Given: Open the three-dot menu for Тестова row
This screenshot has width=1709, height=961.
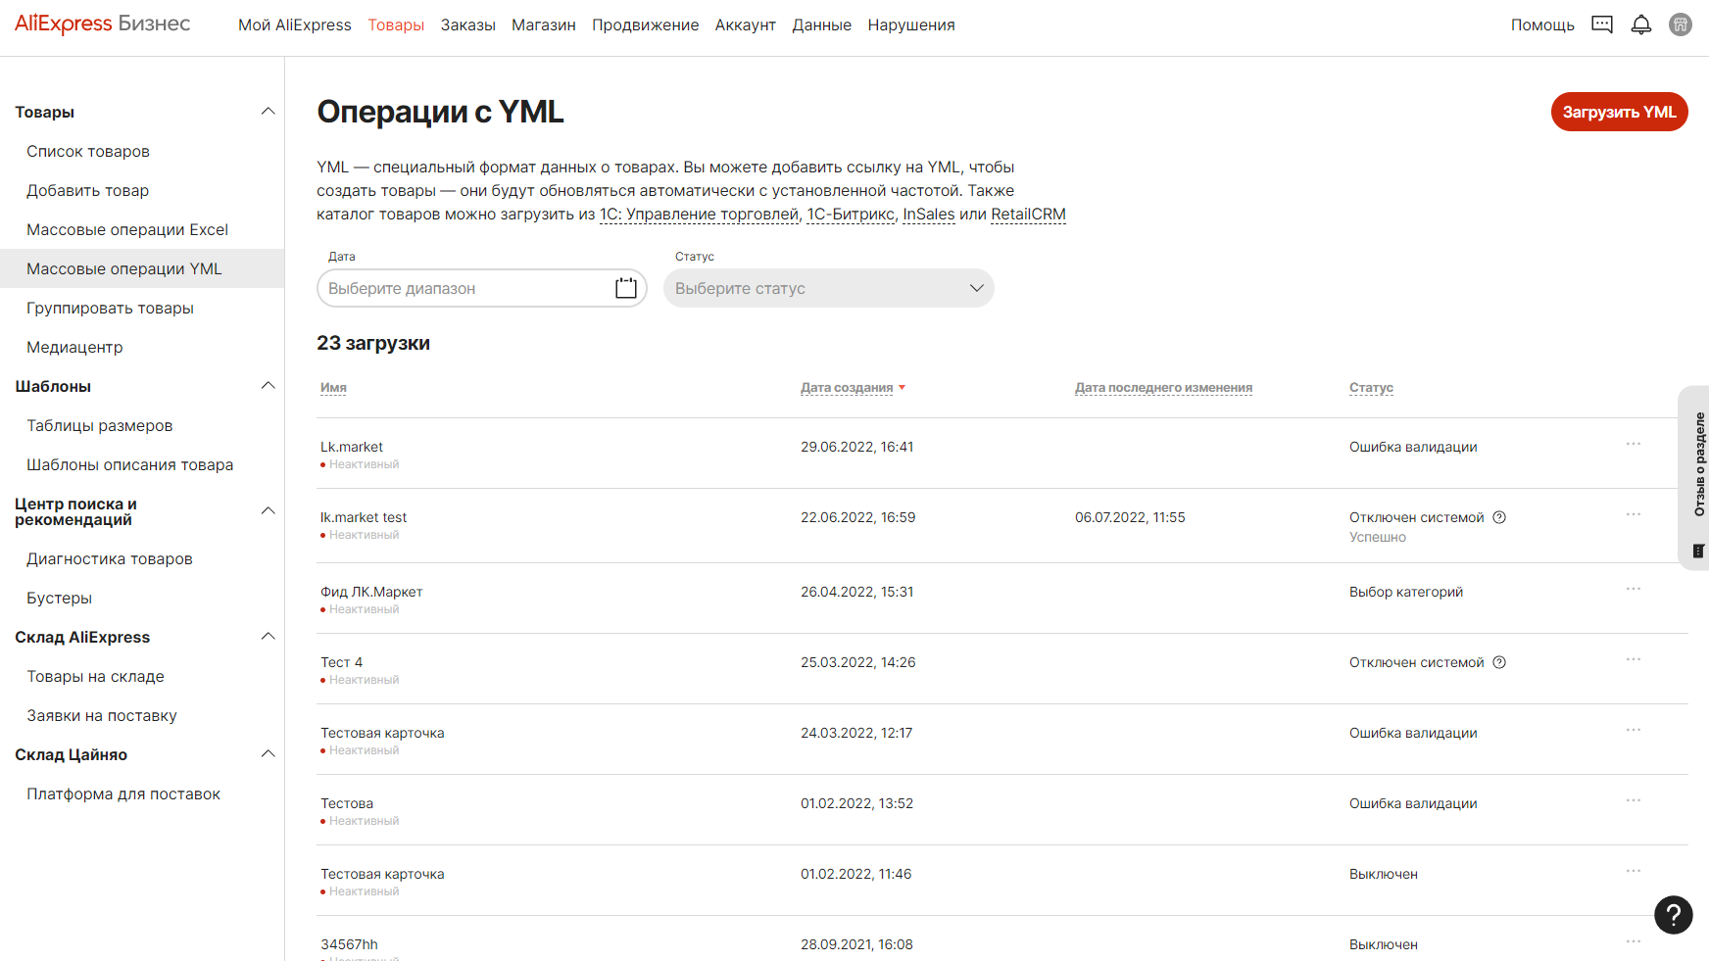Looking at the screenshot, I should [1634, 800].
